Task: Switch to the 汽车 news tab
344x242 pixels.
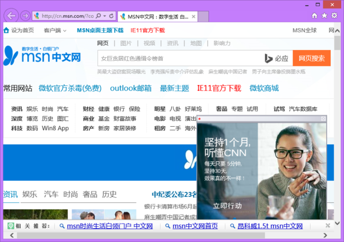Action: click(51, 194)
